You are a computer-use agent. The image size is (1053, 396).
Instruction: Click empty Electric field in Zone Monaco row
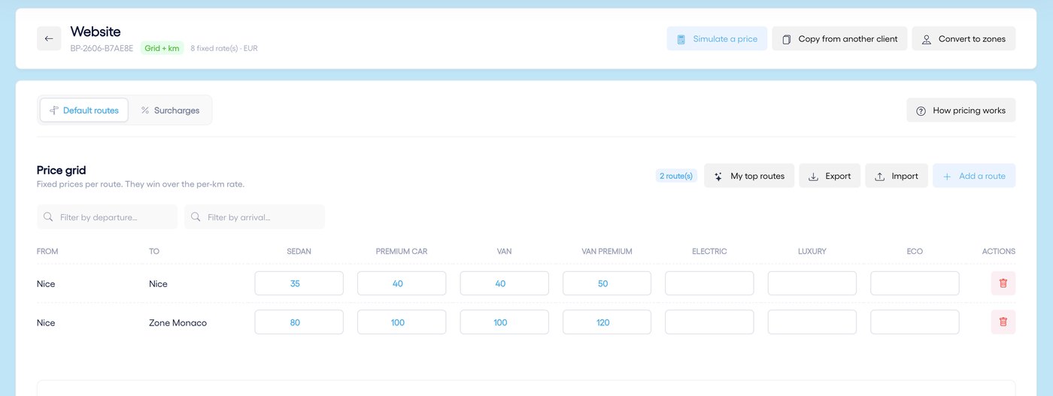tap(709, 322)
